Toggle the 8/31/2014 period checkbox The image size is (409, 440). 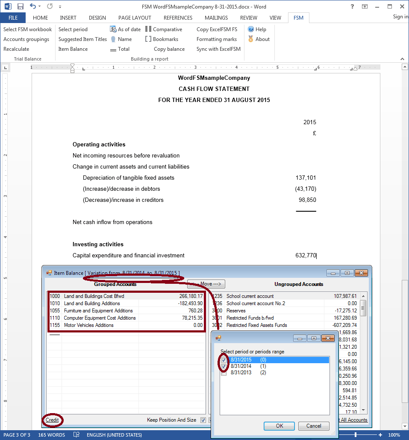[x=224, y=366]
